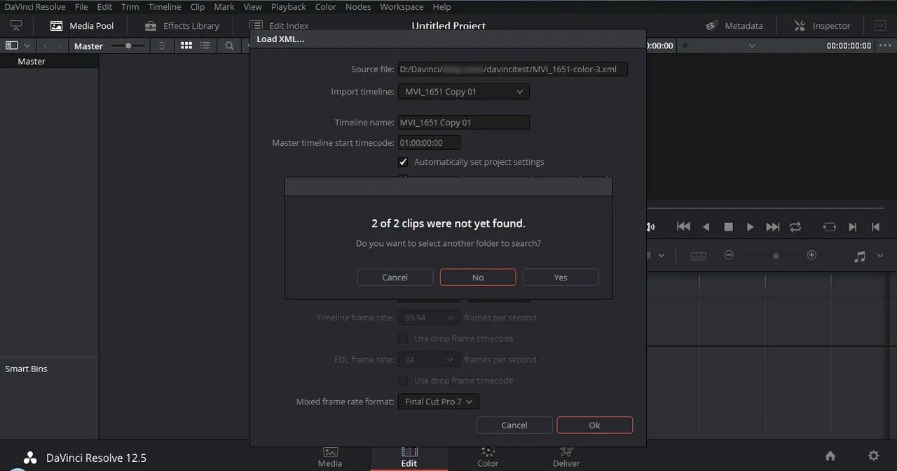Open the Playback menu
The width and height of the screenshot is (897, 471).
[289, 7]
